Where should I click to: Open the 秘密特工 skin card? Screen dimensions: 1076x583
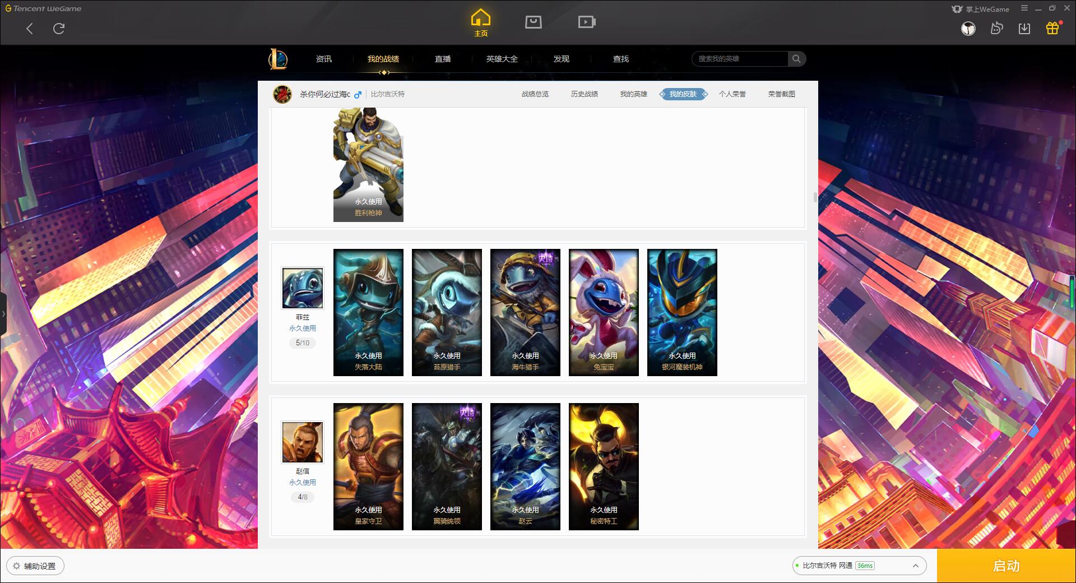(604, 466)
